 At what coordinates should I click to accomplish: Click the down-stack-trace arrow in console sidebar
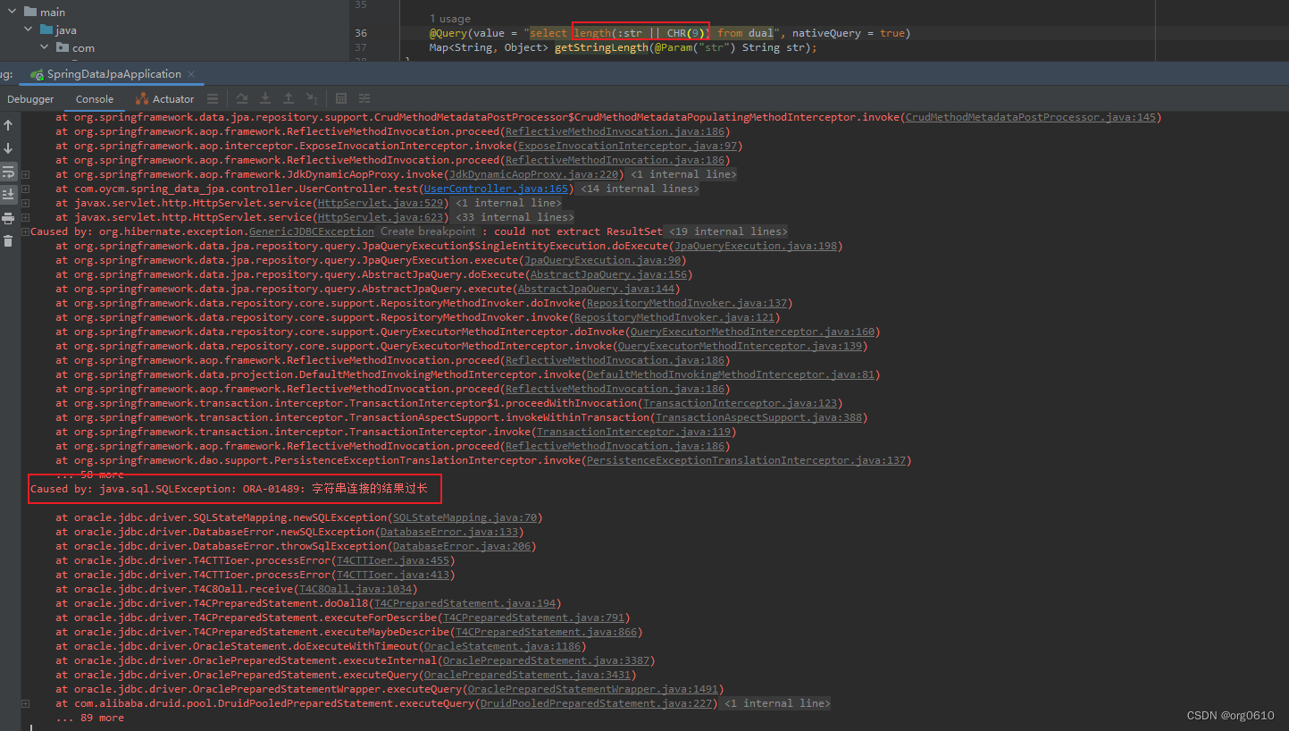tap(8, 148)
